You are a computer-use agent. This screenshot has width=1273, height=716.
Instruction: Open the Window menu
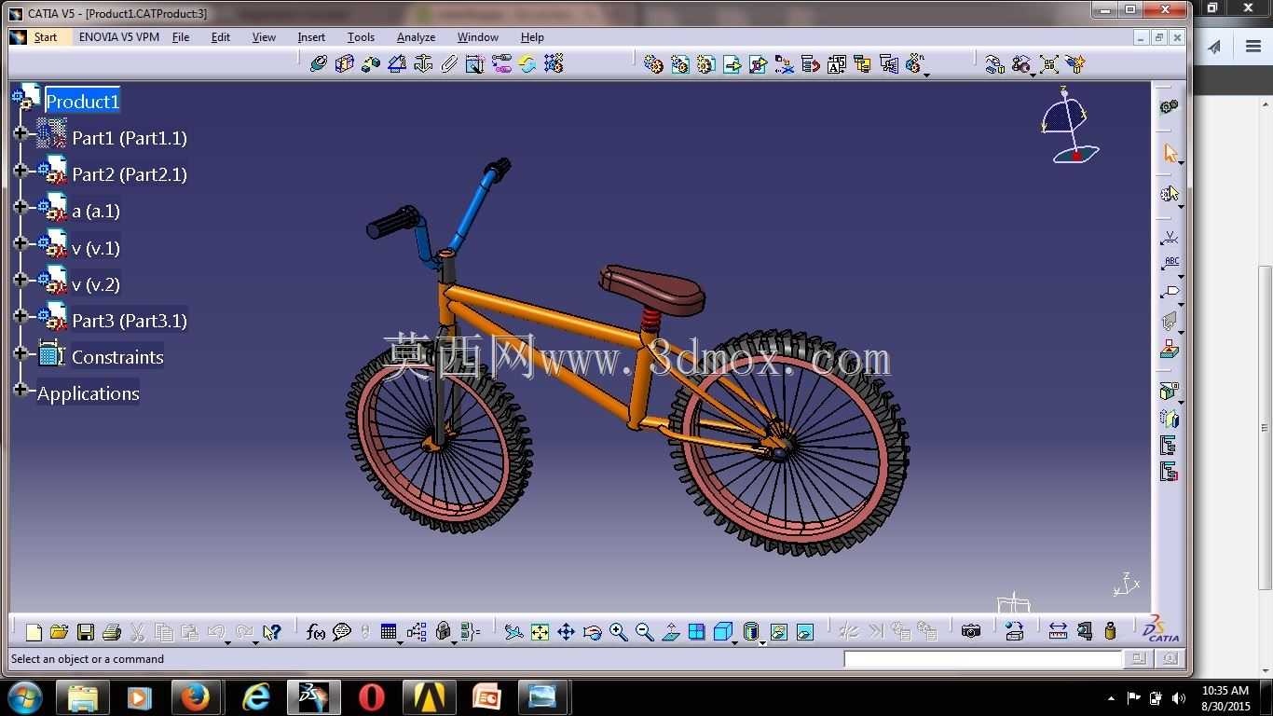477,37
